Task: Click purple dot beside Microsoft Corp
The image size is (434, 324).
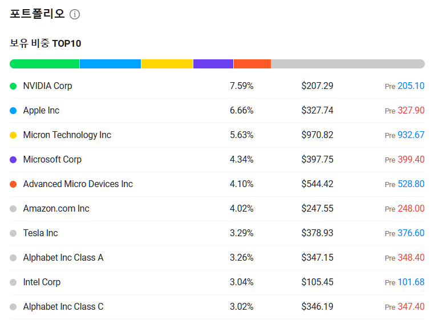Action: point(13,160)
